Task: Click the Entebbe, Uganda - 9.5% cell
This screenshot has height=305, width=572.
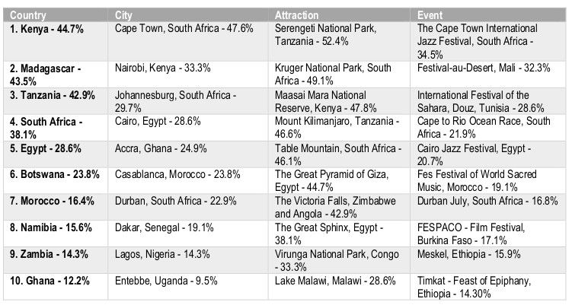Action: coord(165,281)
